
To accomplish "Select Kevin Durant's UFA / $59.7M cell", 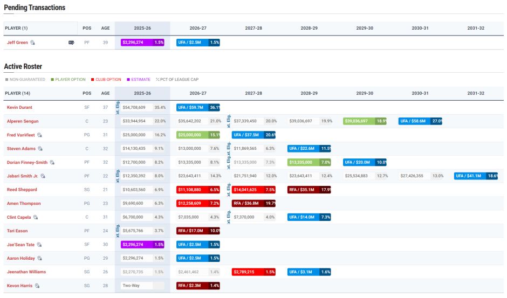I will pos(198,107).
